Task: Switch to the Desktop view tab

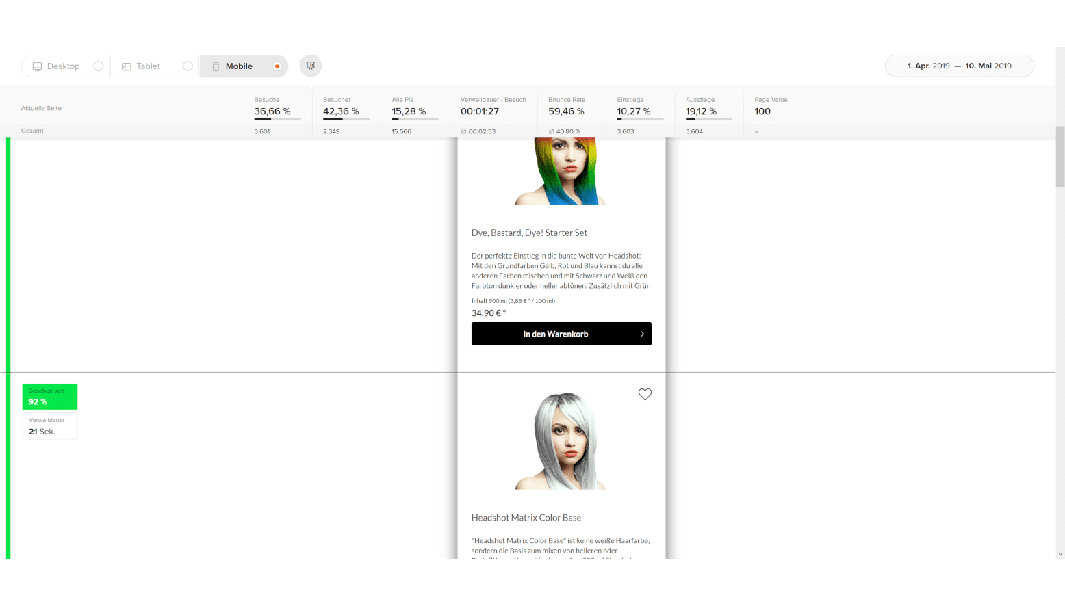Action: (x=66, y=66)
